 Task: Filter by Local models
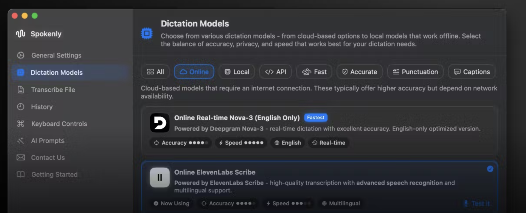(237, 72)
